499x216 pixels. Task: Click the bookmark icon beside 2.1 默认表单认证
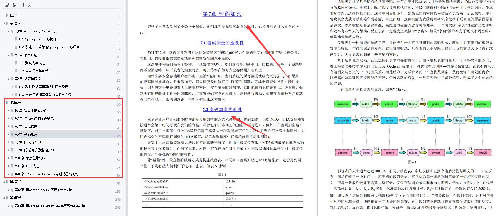[x=16, y=63]
